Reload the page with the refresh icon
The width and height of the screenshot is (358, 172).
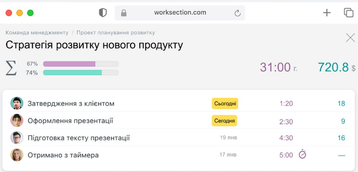[x=238, y=13]
